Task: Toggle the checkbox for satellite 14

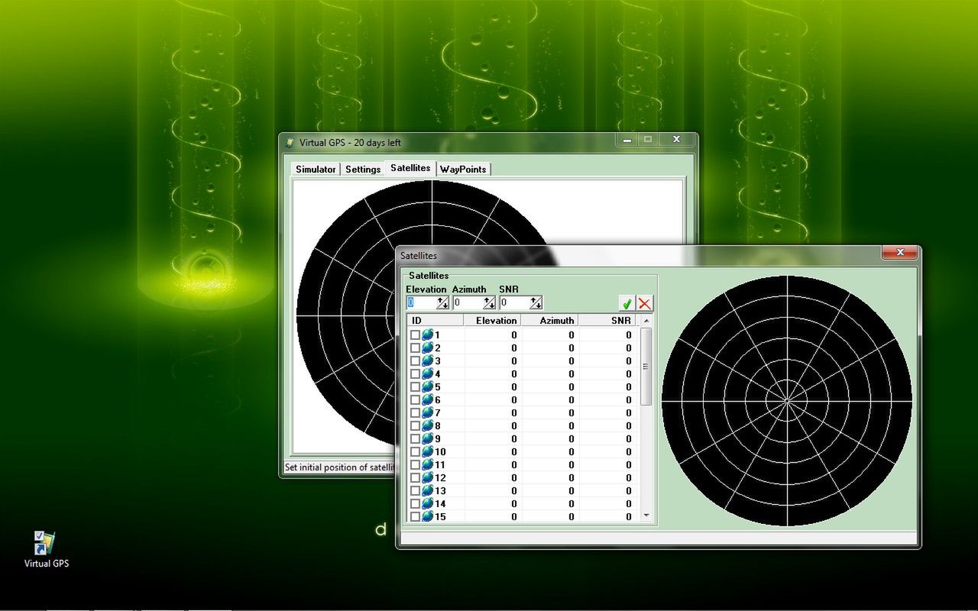Action: [415, 503]
